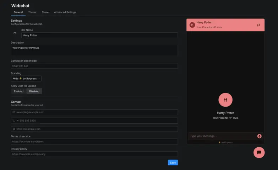This screenshot has height=170, width=278.
Task: Click the Terms of service URL field
Action: click(x=94, y=142)
